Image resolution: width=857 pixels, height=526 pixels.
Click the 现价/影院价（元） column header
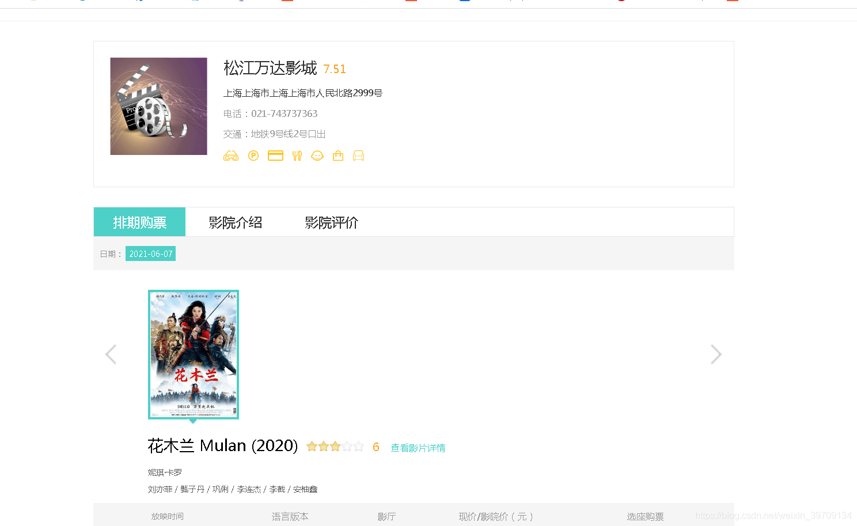pyautogui.click(x=496, y=516)
